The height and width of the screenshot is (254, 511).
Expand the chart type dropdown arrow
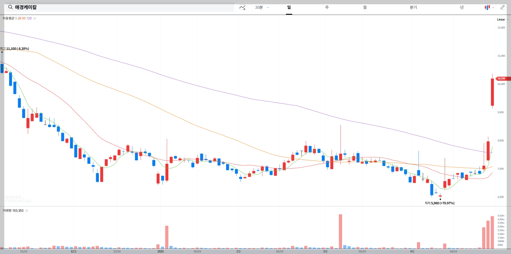point(493,8)
